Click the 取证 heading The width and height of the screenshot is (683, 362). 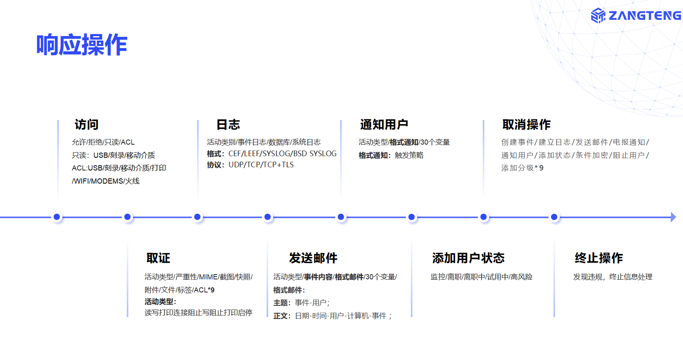[158, 258]
